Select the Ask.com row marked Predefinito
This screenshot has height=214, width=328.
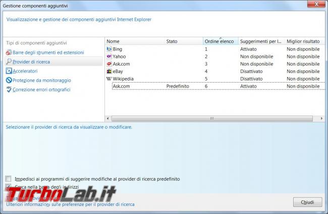tap(215, 86)
